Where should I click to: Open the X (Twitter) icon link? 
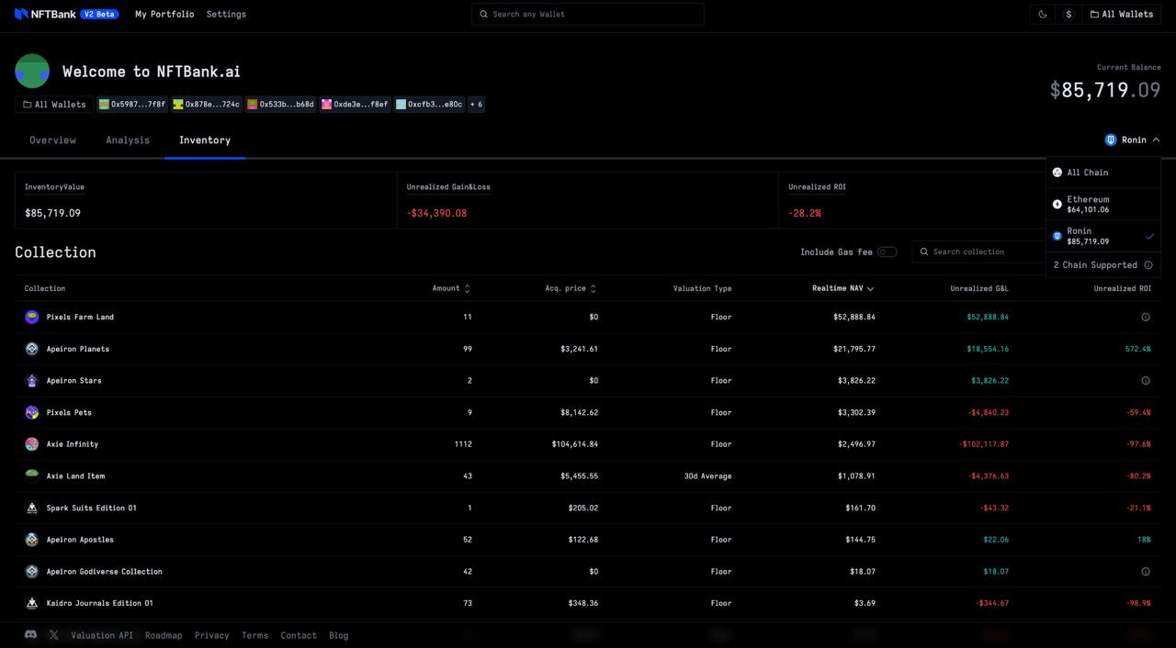point(53,634)
